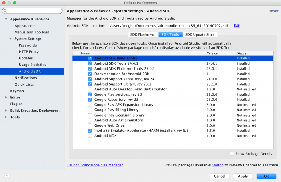Select Menus and Toolbars settings

click(x=32, y=32)
